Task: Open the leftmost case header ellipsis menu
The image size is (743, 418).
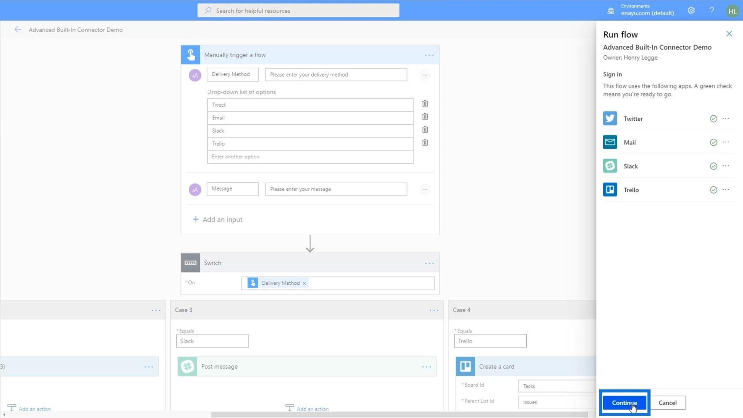Action: pos(156,310)
